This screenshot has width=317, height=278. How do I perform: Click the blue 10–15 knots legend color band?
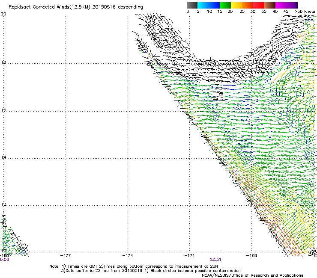point(214,5)
